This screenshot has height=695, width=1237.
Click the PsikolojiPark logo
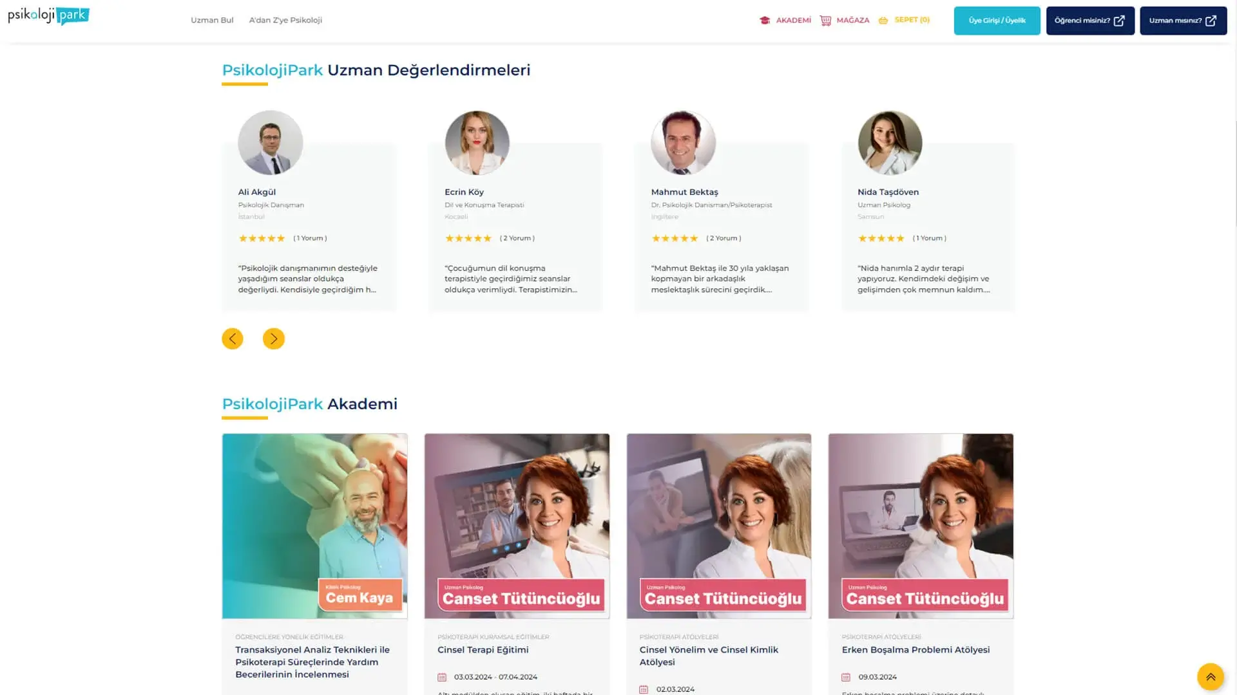tap(48, 16)
